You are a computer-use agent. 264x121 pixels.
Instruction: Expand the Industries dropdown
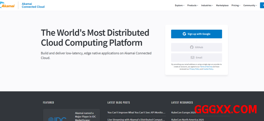tap(207, 5)
